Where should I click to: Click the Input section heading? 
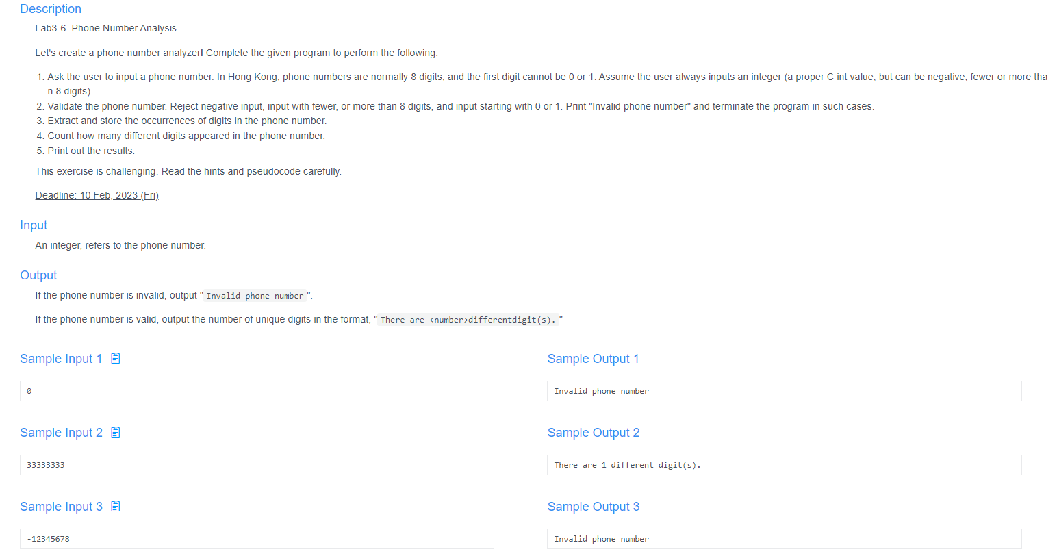[x=34, y=225]
